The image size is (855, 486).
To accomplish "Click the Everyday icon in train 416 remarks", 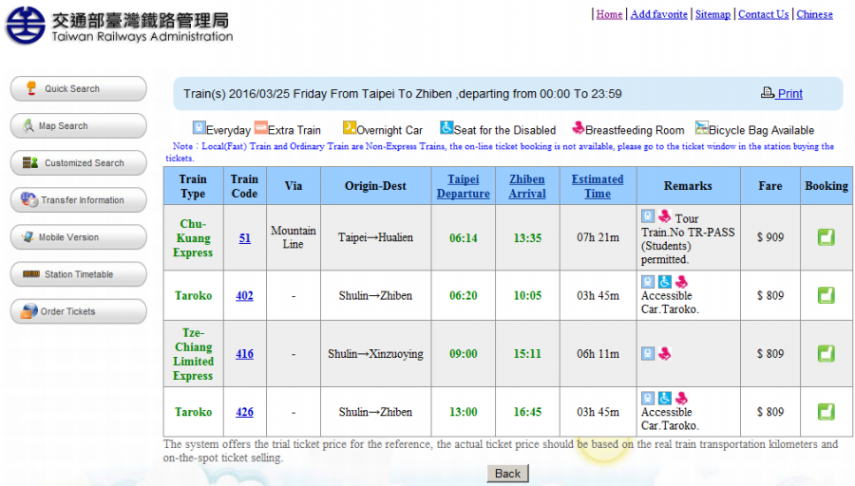I will (x=648, y=354).
